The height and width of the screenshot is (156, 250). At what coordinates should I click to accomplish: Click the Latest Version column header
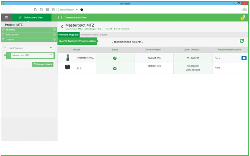[191, 50]
